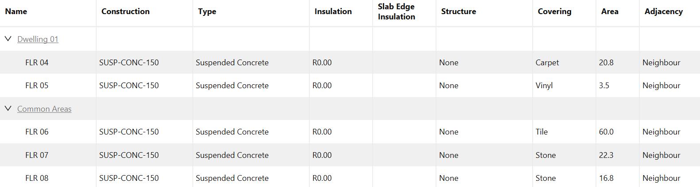
Task: Select the FLR 06 row name
Action: [37, 132]
